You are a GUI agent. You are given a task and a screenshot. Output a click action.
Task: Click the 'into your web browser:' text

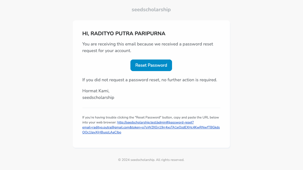(x=99, y=122)
